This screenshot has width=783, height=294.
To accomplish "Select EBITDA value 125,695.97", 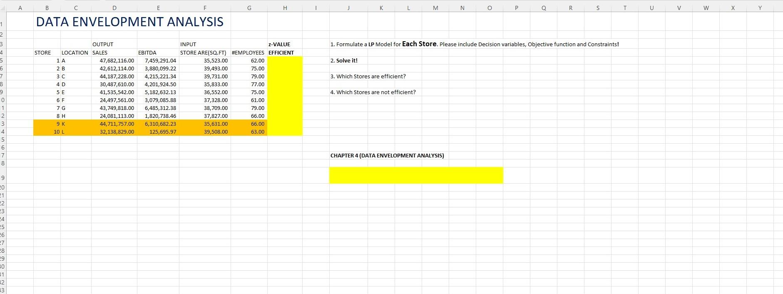I will (163, 132).
